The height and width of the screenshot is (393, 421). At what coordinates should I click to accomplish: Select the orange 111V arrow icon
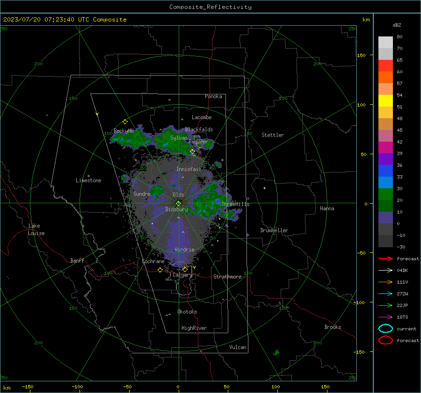(385, 282)
